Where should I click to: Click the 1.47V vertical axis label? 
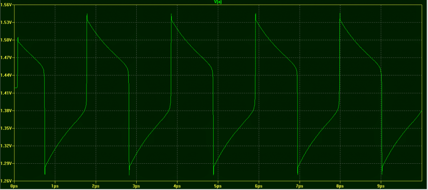tap(7, 58)
